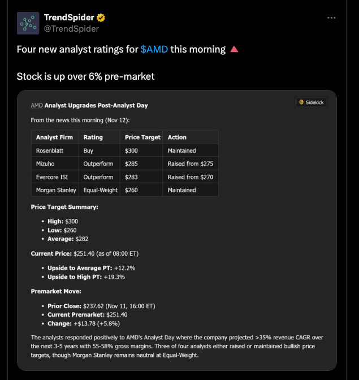Click the gold verified badge
Screen dimensions: 359x380
(x=101, y=18)
